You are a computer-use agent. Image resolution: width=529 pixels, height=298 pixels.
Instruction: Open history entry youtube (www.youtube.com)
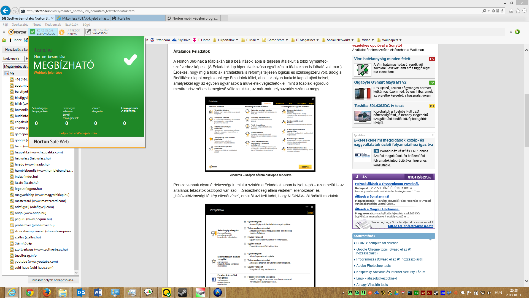point(36,262)
